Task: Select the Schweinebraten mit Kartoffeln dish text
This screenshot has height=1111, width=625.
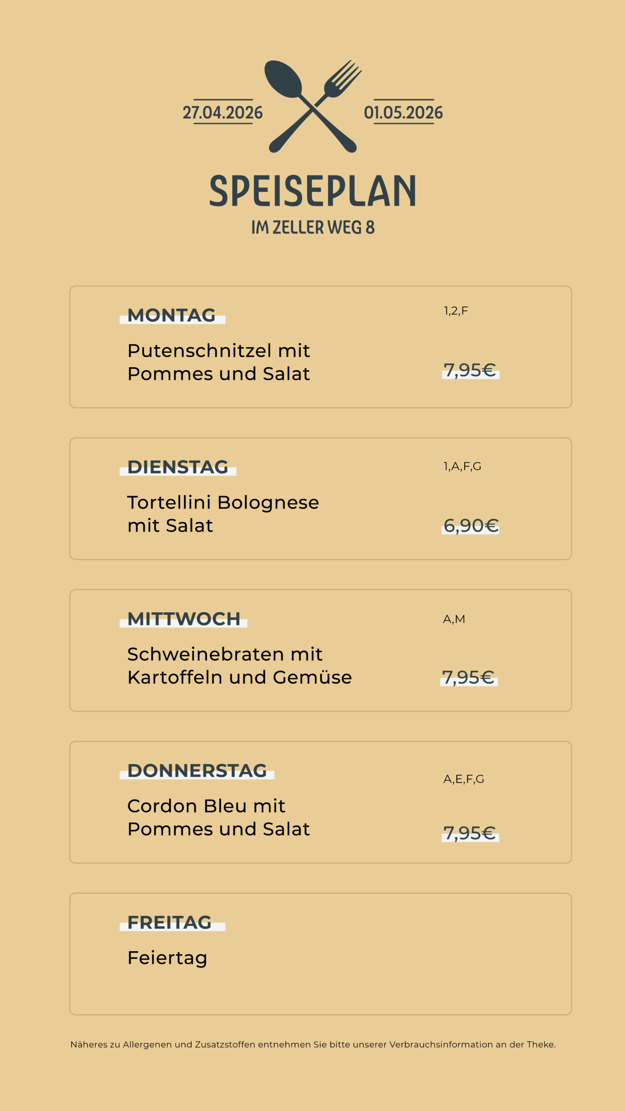Action: click(239, 666)
